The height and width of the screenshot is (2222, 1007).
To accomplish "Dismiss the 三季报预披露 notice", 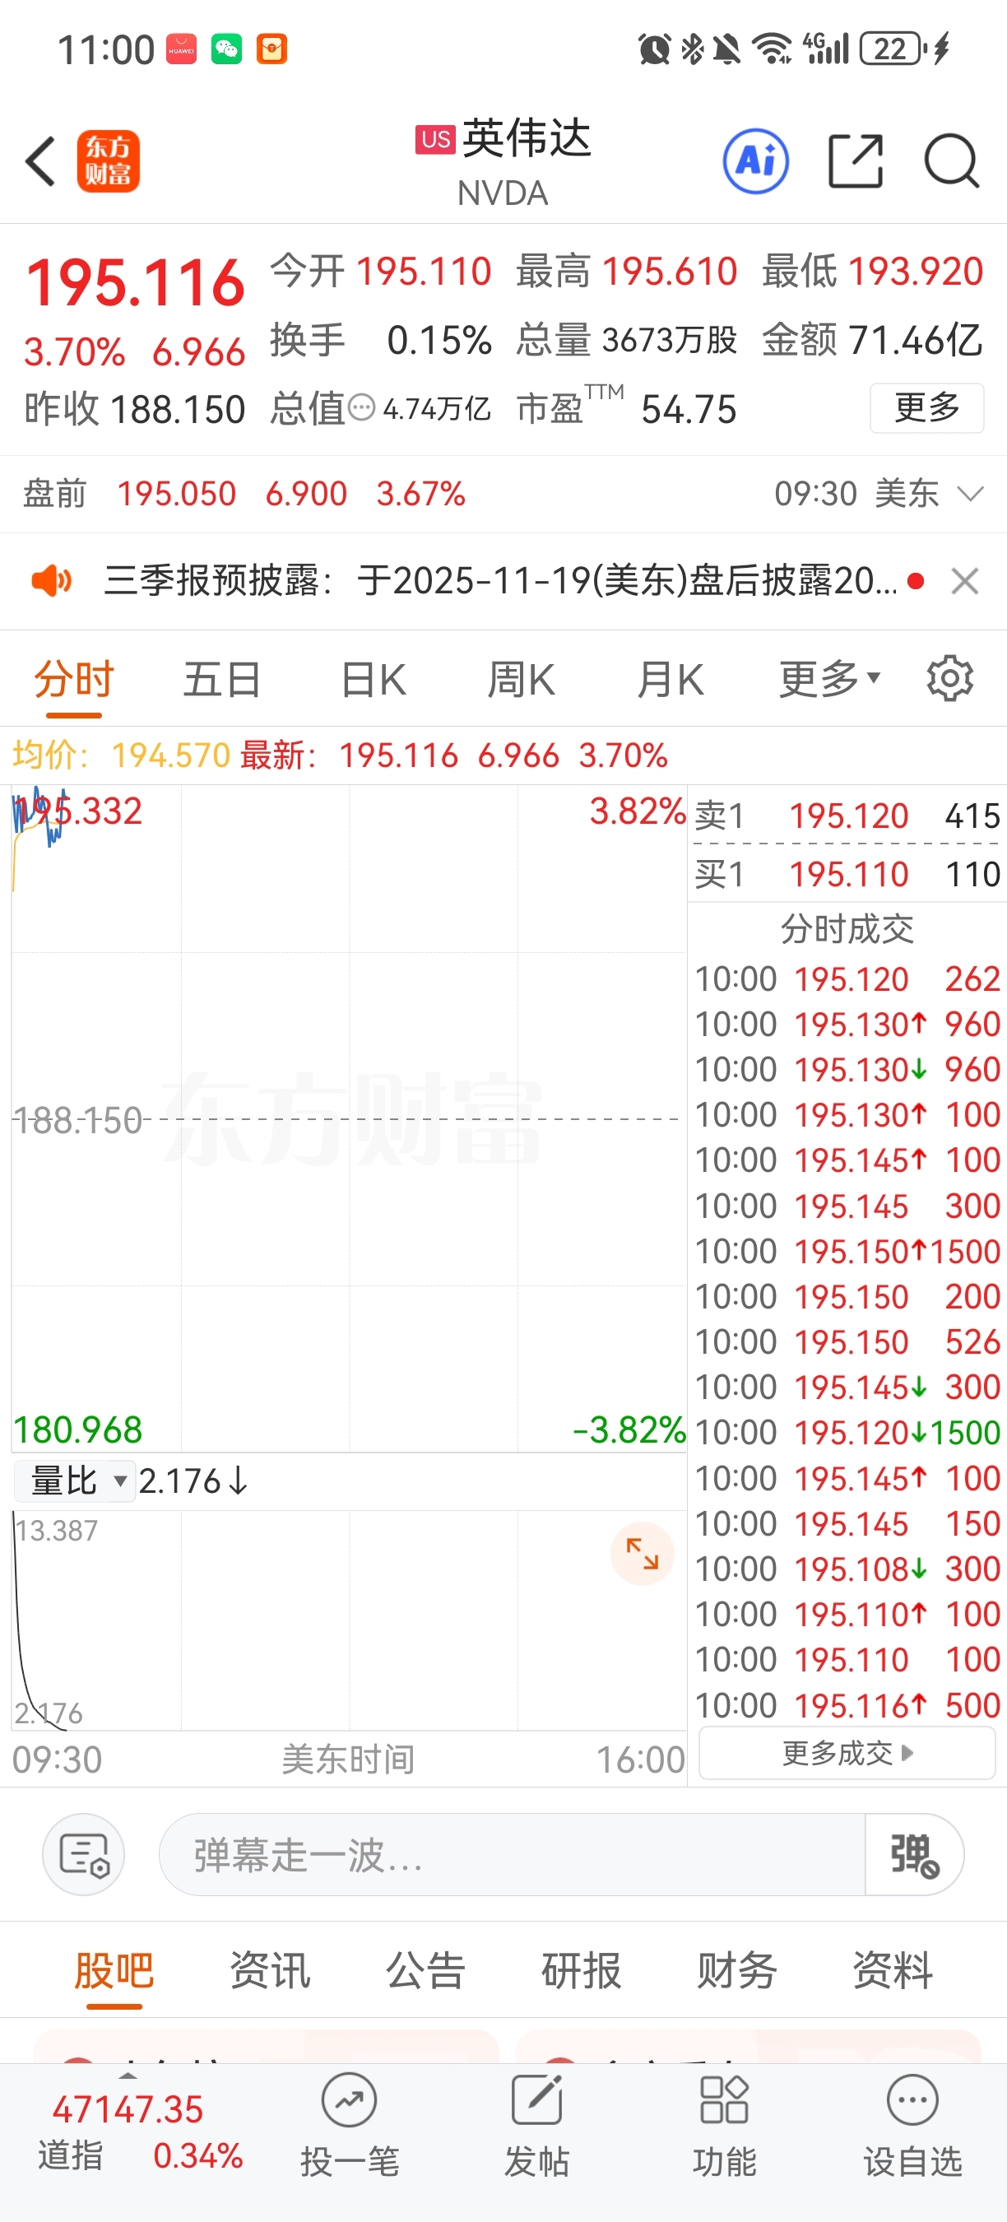I will (965, 581).
